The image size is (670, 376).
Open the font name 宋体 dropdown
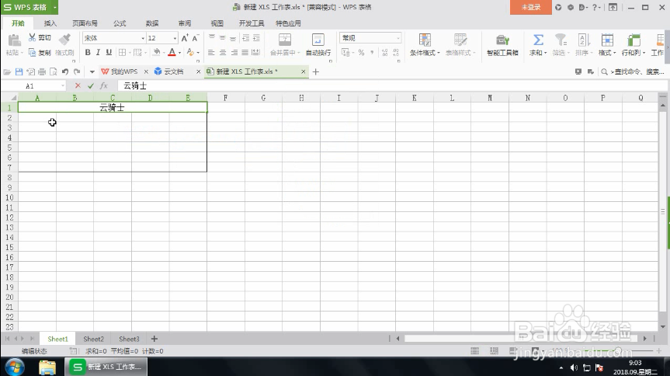[143, 39]
